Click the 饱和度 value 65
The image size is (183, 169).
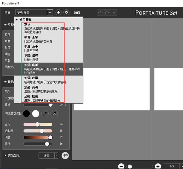tap(61, 131)
